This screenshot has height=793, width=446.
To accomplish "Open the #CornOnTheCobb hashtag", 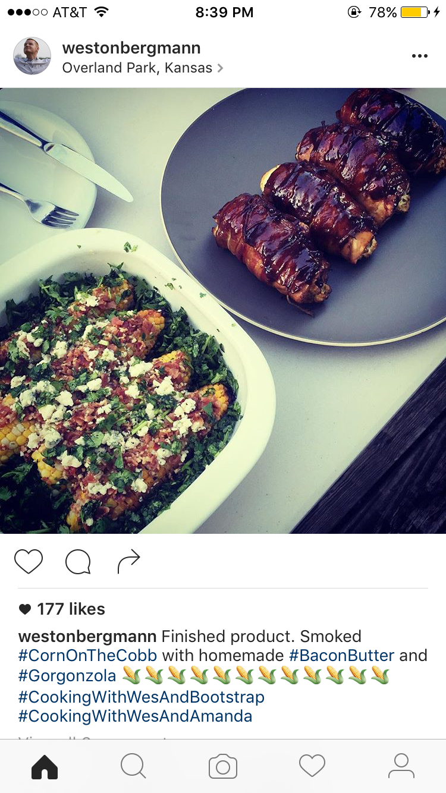I will click(x=87, y=656).
